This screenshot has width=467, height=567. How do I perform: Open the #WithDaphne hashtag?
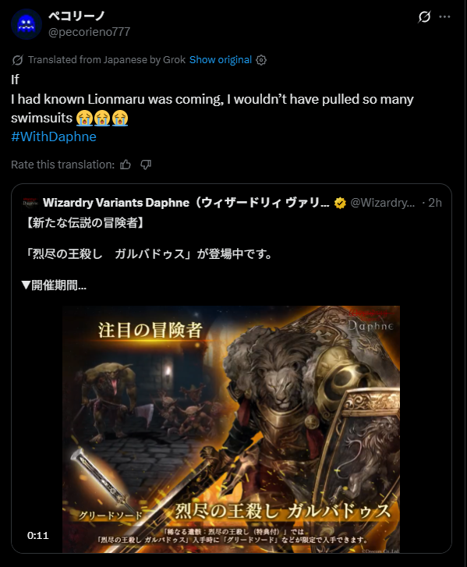(x=54, y=136)
